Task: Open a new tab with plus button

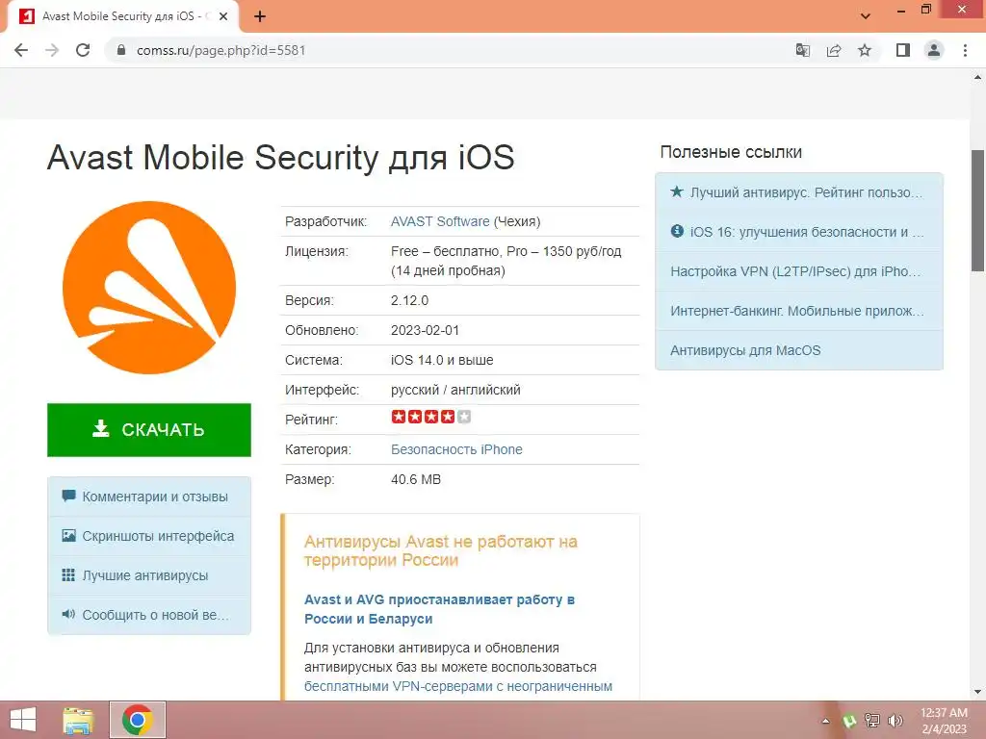Action: click(260, 16)
